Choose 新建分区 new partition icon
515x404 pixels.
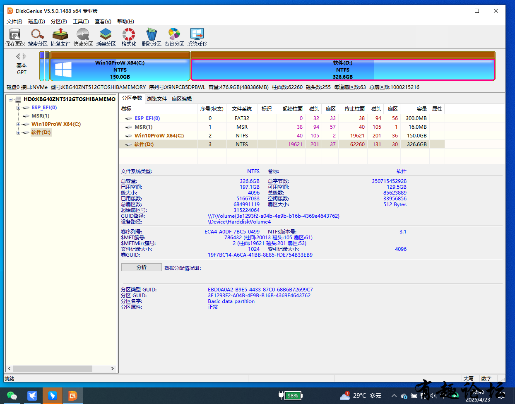coord(106,37)
